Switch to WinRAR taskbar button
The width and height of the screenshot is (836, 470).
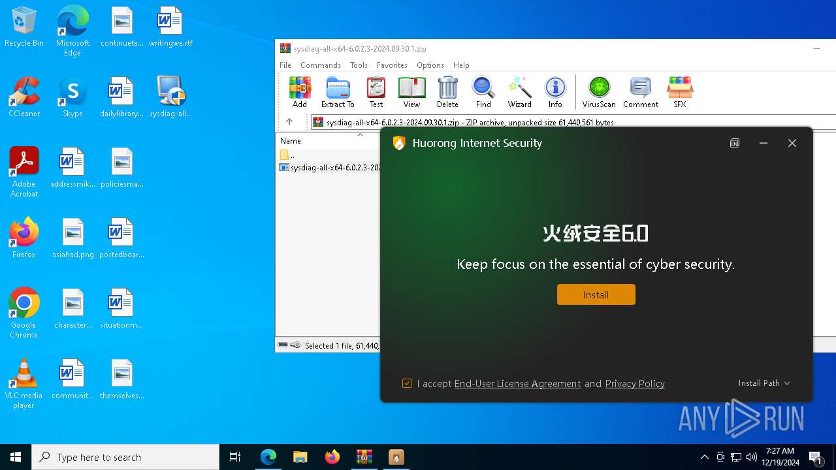(364, 457)
